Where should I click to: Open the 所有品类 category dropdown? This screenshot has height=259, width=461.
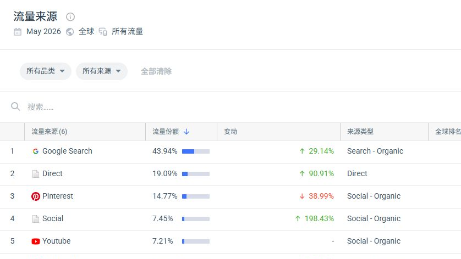(x=46, y=71)
